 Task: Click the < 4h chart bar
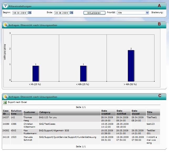click(35, 73)
